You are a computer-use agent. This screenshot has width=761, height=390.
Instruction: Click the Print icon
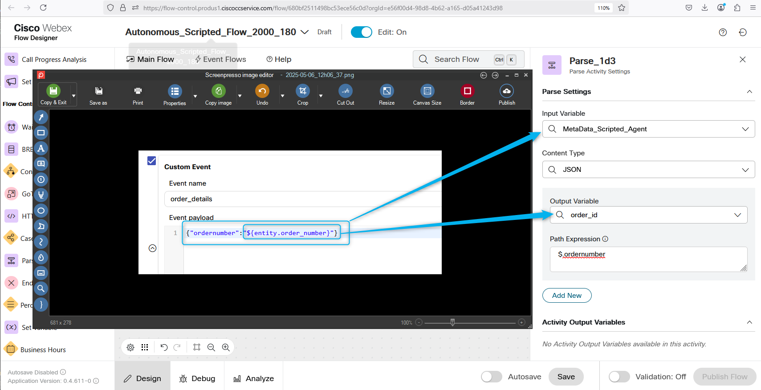pyautogui.click(x=138, y=91)
